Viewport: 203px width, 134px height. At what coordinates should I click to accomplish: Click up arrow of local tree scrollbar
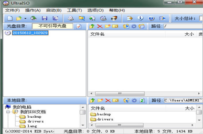coord(83,107)
